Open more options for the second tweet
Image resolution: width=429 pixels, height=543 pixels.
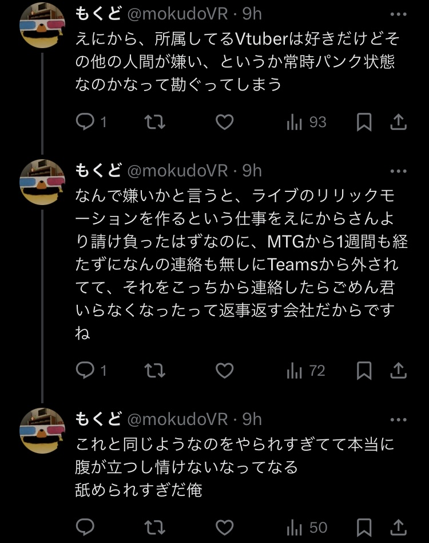398,171
